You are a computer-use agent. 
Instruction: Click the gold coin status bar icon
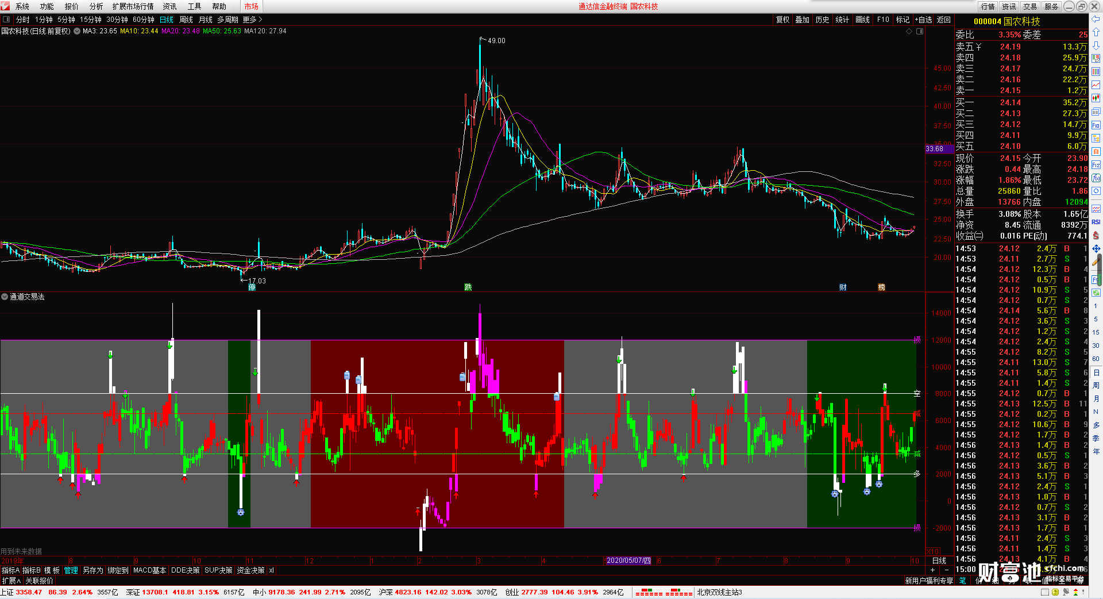1055,592
